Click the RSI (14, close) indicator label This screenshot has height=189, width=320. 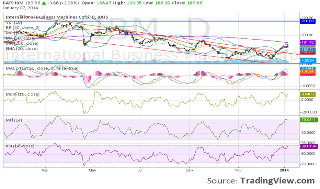tap(20, 146)
